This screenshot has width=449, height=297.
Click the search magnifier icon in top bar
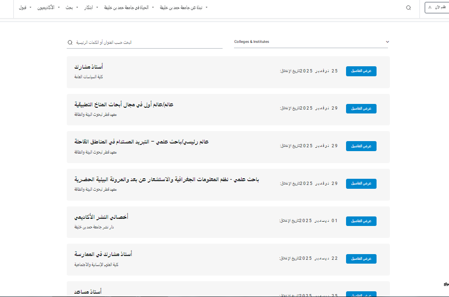click(x=408, y=8)
